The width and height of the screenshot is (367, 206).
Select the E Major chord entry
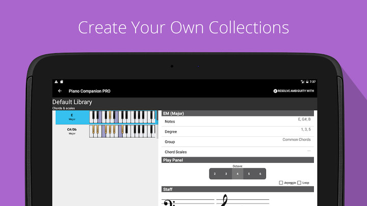(x=72, y=117)
